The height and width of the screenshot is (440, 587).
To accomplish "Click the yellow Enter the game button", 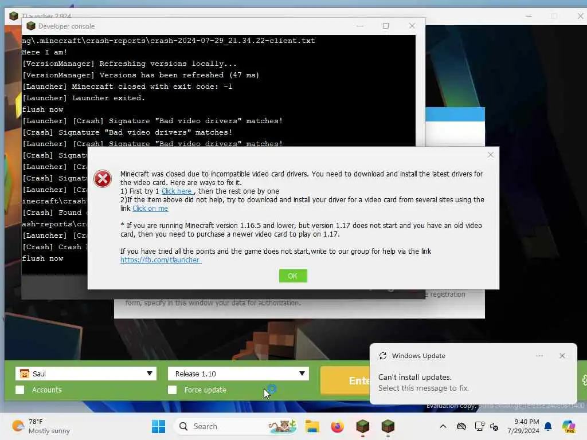I will coord(345,380).
